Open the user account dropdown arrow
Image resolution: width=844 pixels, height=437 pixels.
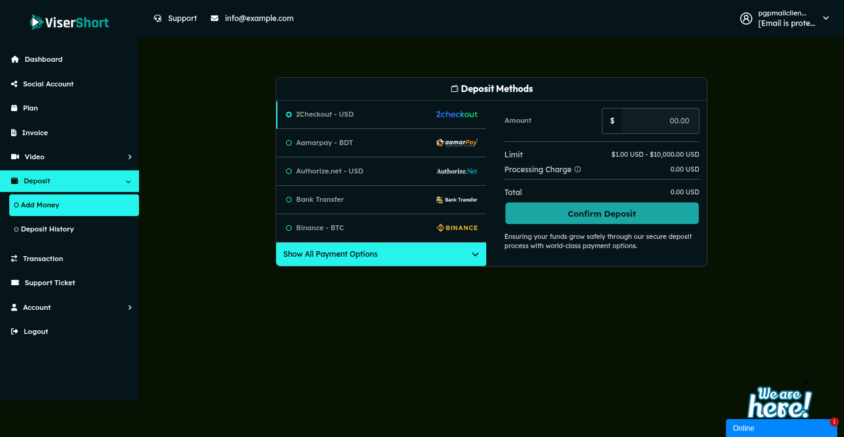pyautogui.click(x=826, y=19)
